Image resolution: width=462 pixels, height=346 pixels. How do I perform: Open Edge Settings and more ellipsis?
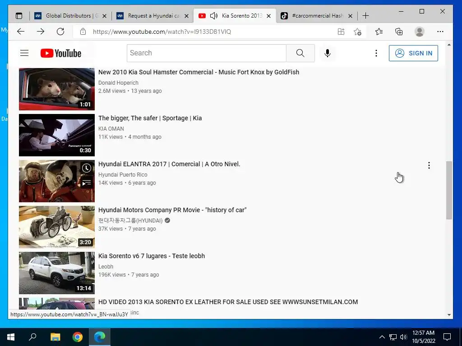coord(440,32)
